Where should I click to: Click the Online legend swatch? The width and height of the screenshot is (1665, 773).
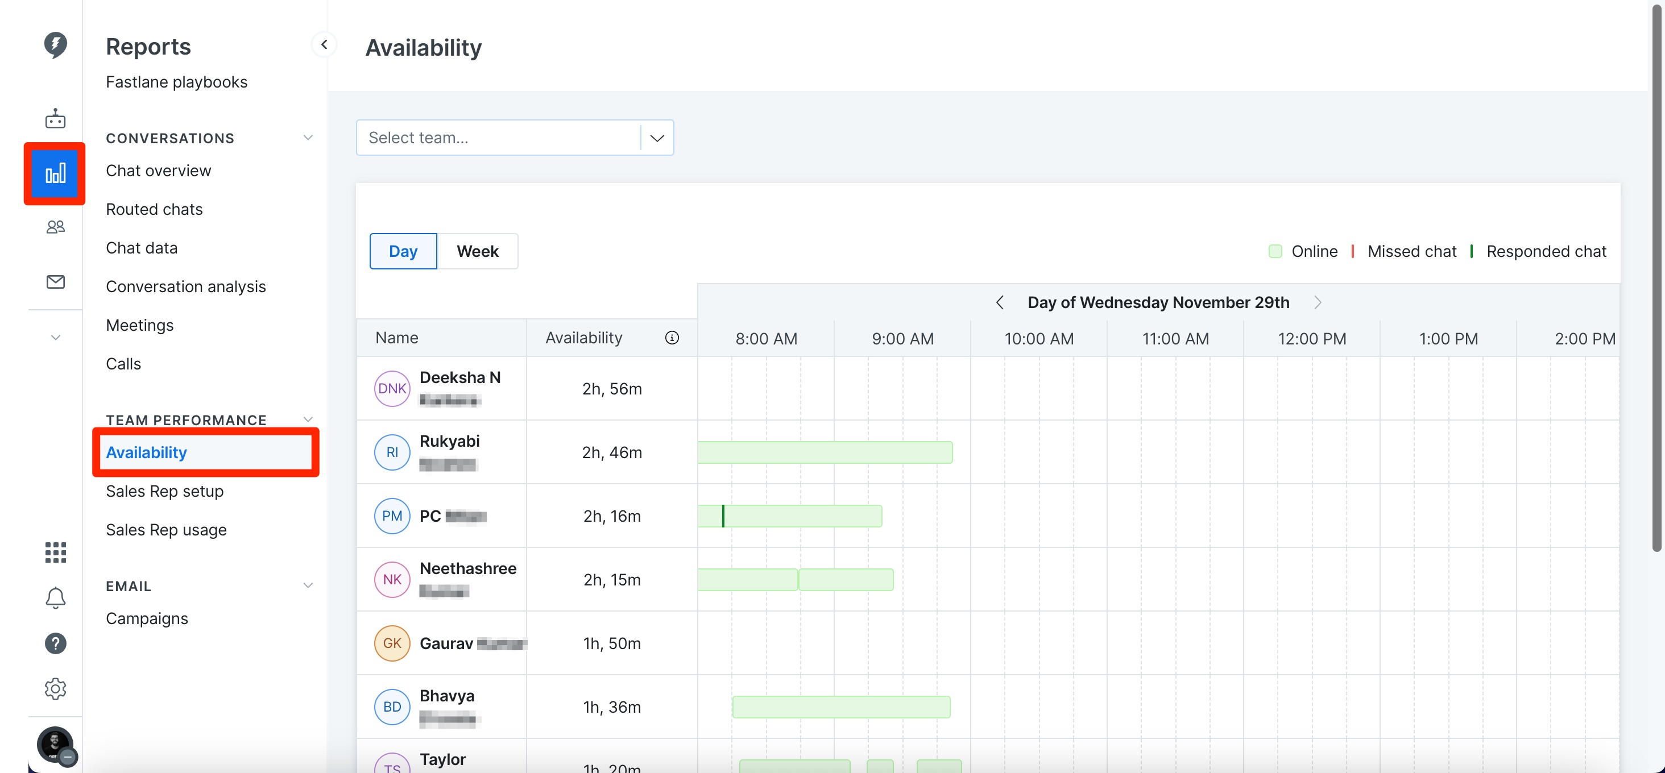pos(1275,251)
